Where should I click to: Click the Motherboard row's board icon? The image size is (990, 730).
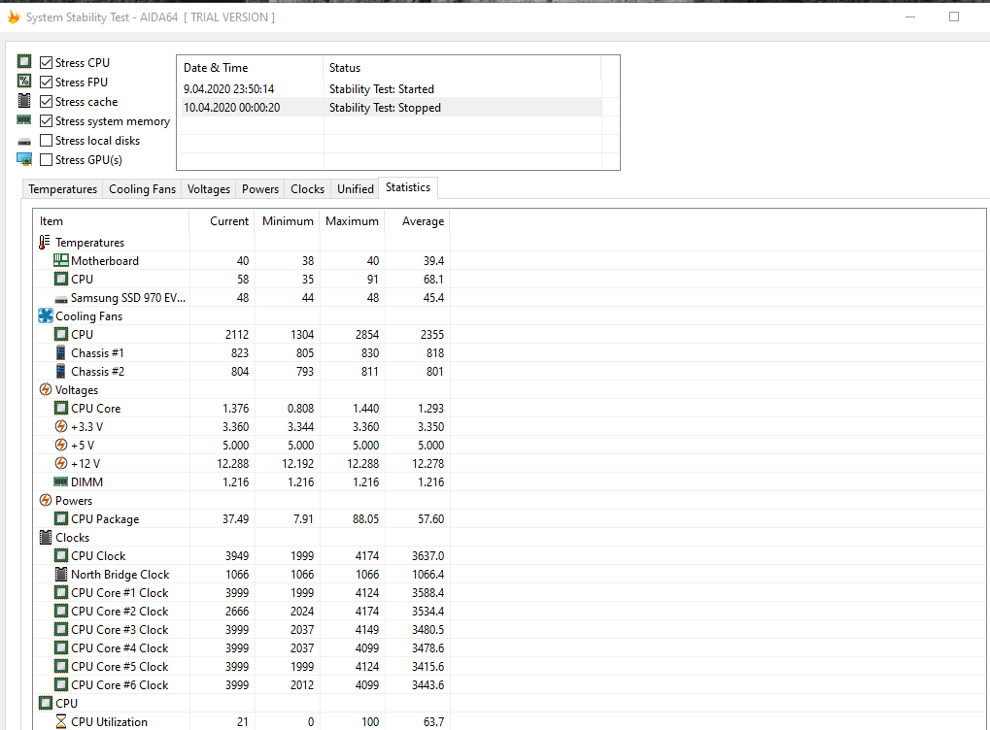(x=60, y=260)
